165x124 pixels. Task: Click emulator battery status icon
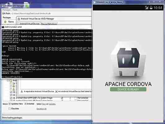tap(151, 8)
